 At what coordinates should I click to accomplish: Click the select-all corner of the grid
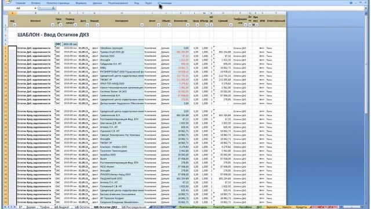click(x=6, y=13)
